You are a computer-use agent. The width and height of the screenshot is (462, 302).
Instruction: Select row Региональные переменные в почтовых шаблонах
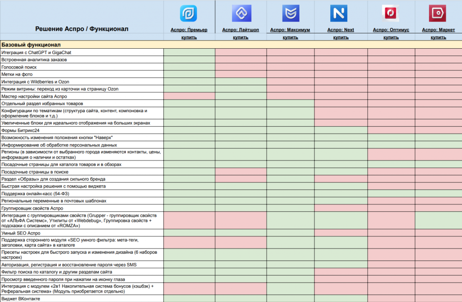[x=82, y=201]
